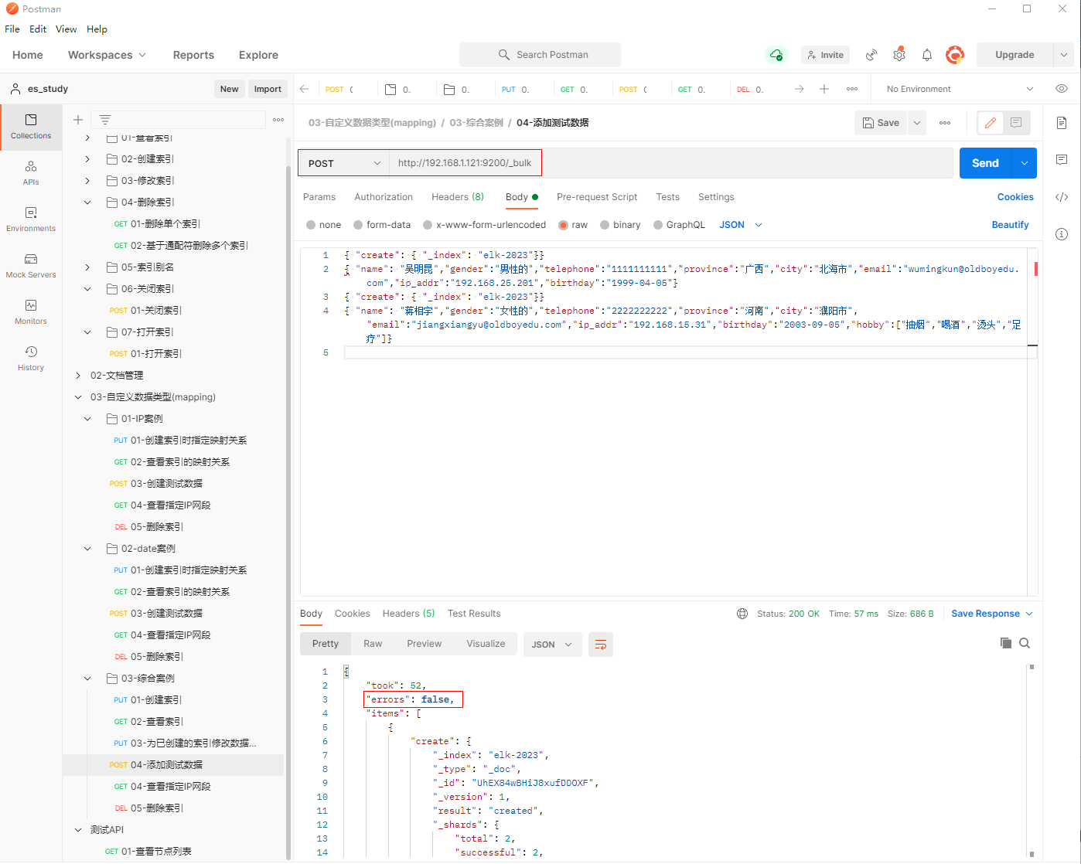1081x864 pixels.
Task: Click the search icon in response panel
Action: coord(1025,643)
